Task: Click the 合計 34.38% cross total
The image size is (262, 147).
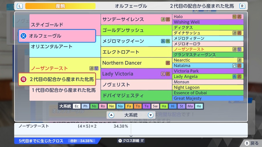Action: [82, 141]
